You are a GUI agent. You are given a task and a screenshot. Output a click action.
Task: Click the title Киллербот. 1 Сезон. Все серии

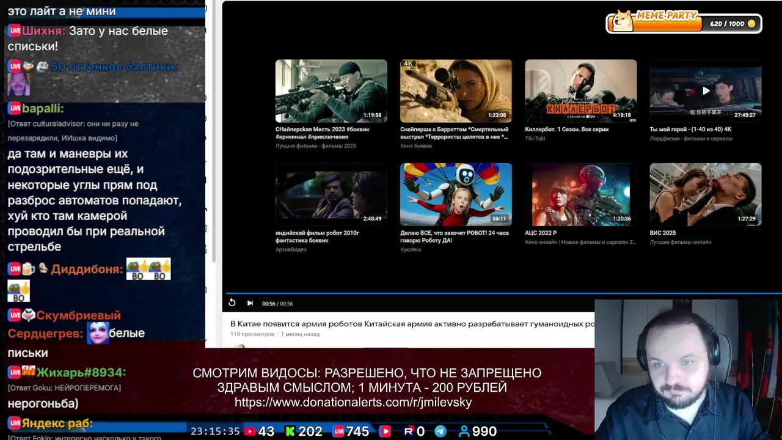566,130
